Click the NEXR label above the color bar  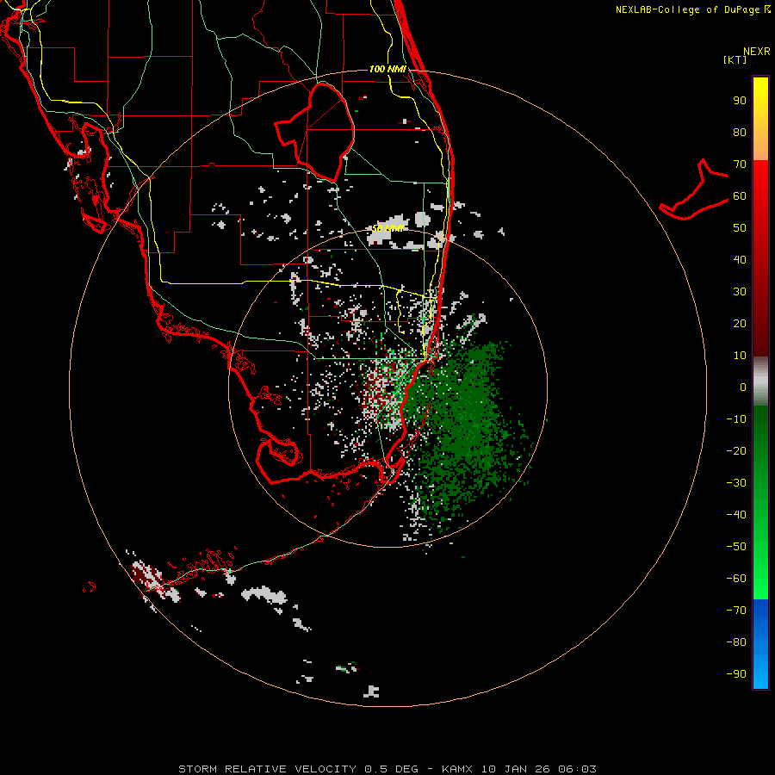pos(757,52)
